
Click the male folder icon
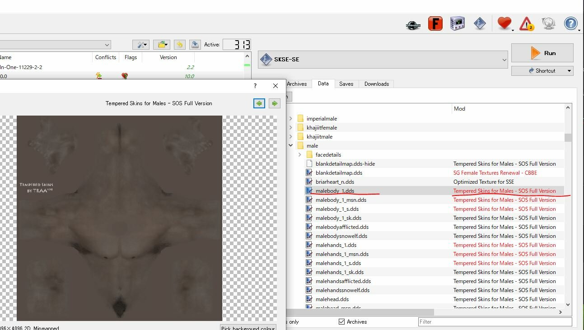(x=300, y=145)
